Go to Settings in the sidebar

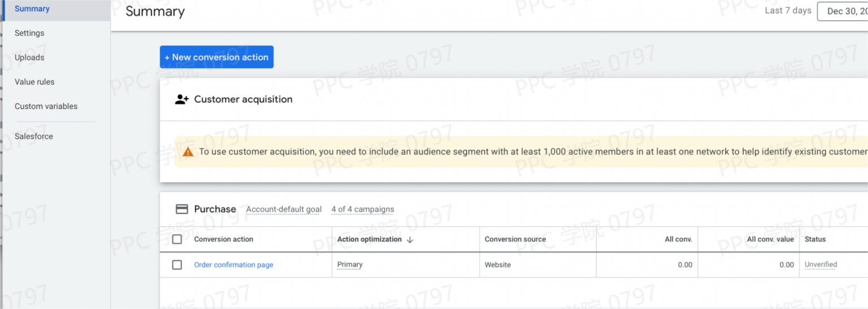(x=29, y=33)
